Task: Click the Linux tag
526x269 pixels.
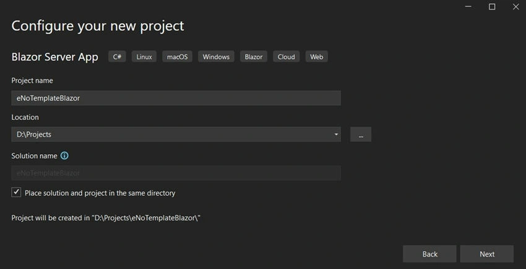Action: point(144,57)
